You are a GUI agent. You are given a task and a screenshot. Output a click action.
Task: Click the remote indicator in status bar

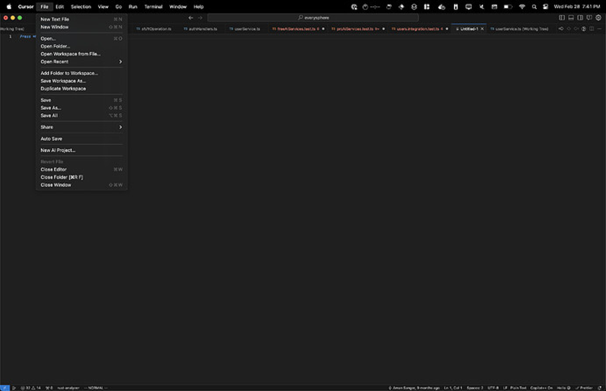coord(5,388)
